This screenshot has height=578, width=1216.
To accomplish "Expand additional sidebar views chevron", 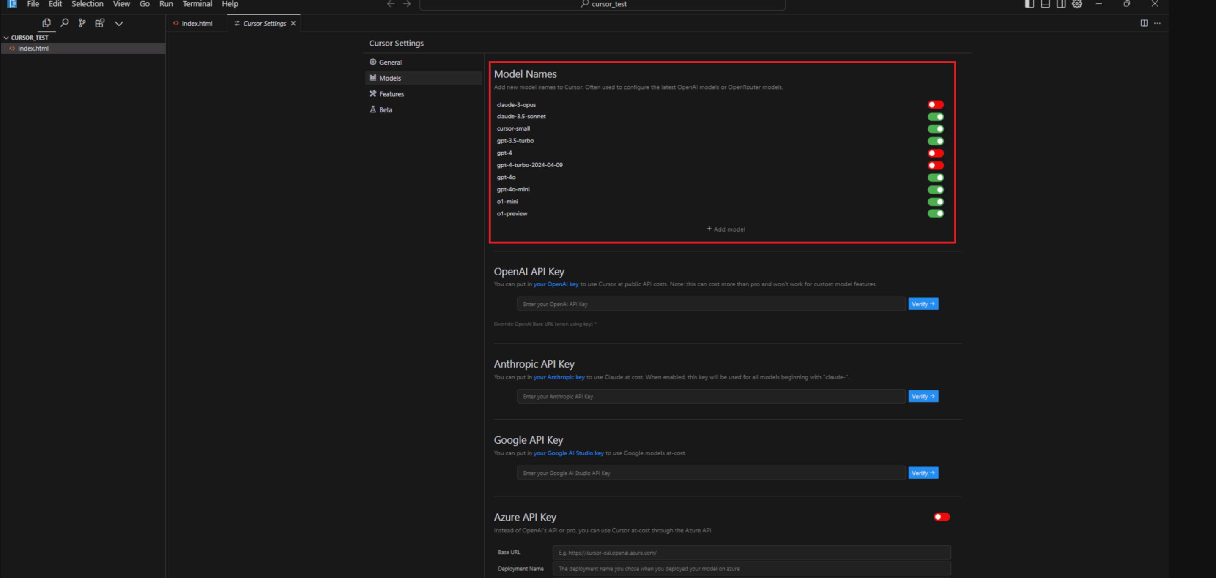I will pos(119,23).
